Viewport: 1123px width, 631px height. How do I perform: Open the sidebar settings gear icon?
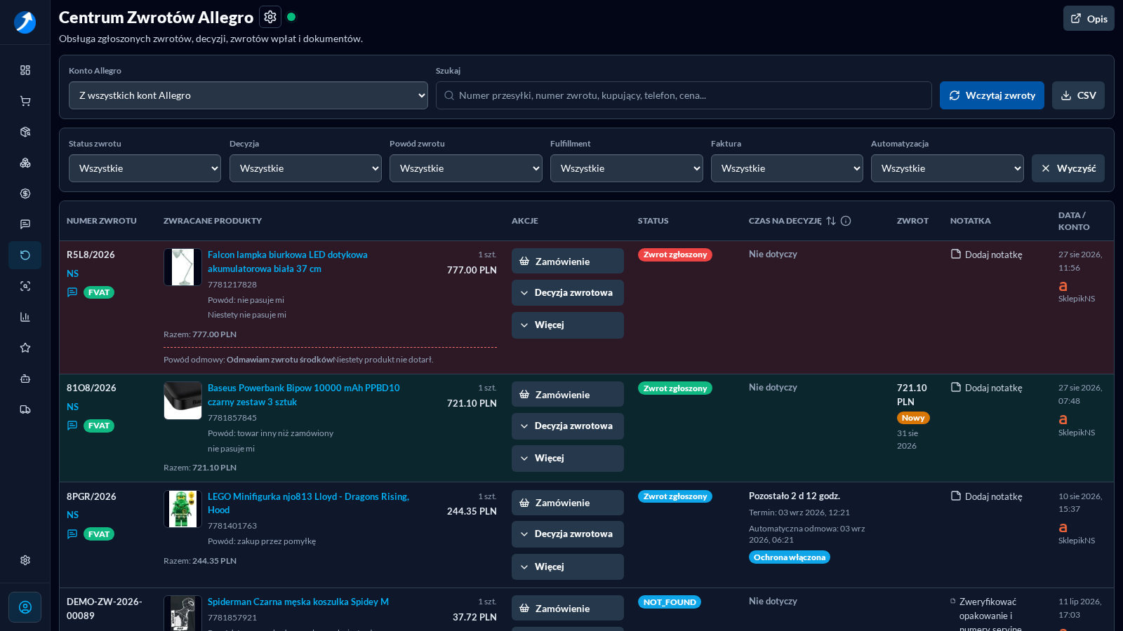coord(25,560)
